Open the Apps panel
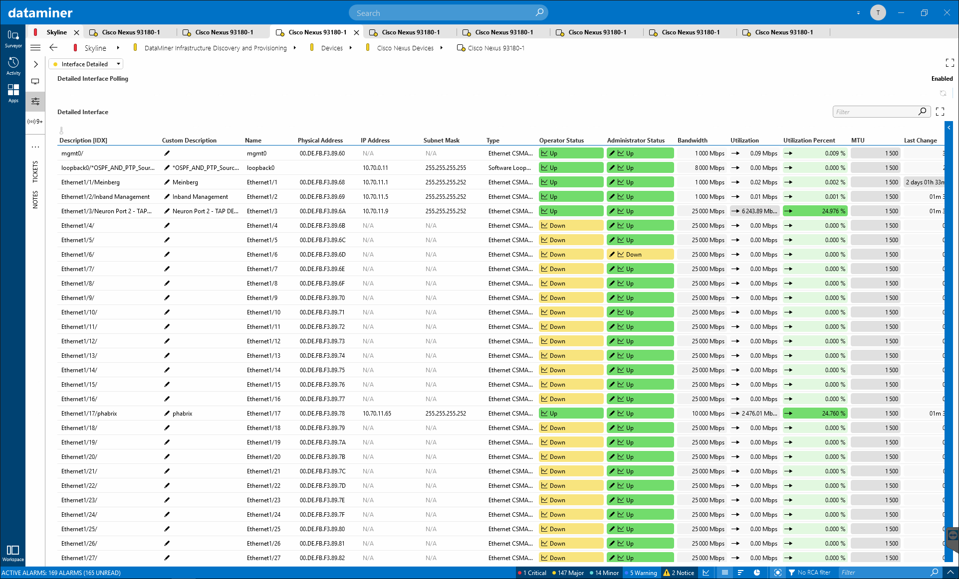 pos(13,93)
